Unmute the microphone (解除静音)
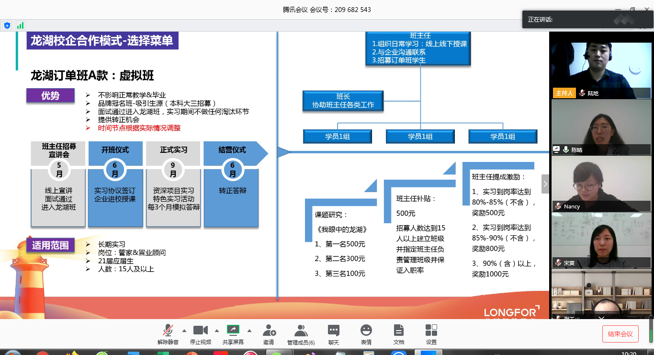Image resolution: width=654 pixels, height=355 pixels. pos(168,331)
